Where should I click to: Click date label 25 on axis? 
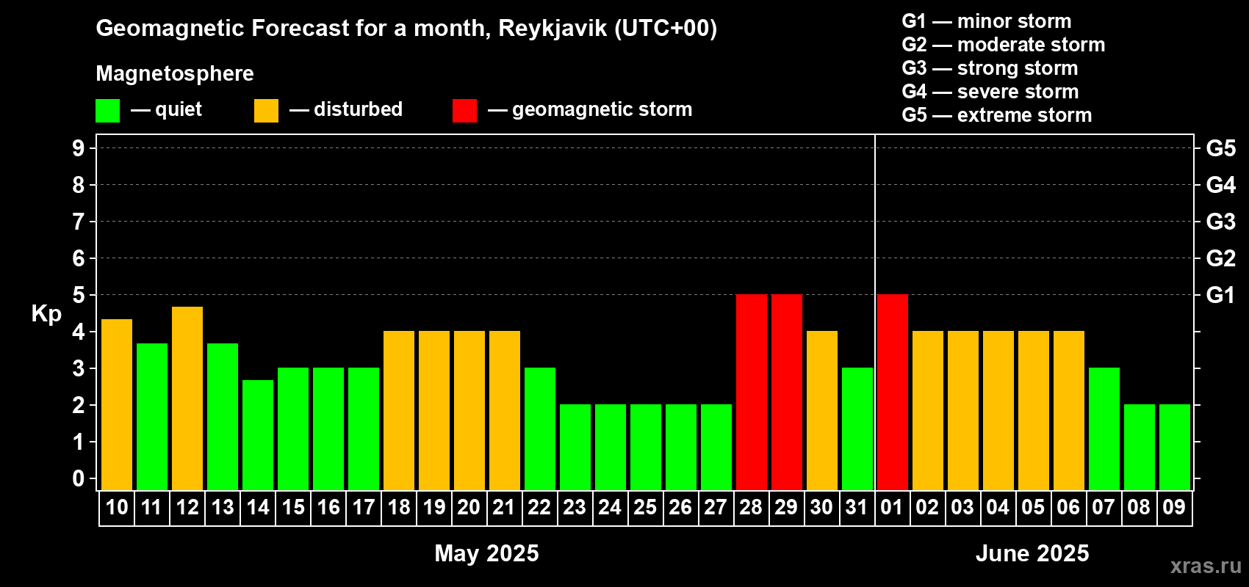point(645,508)
